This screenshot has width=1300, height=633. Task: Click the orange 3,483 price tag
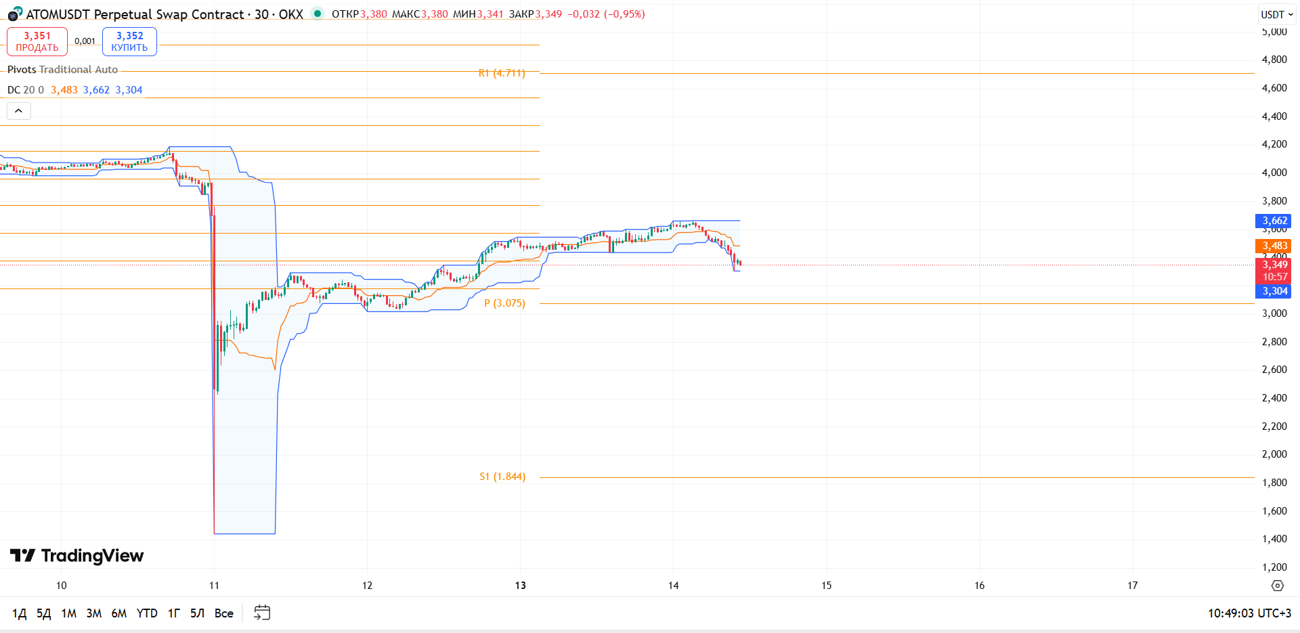1274,246
